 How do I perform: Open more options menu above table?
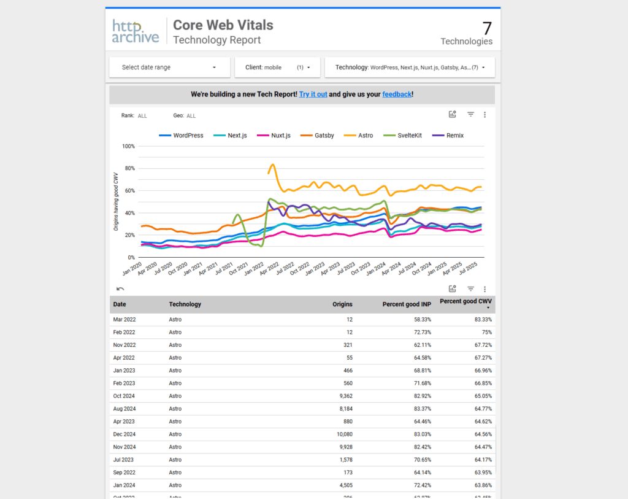click(x=484, y=289)
